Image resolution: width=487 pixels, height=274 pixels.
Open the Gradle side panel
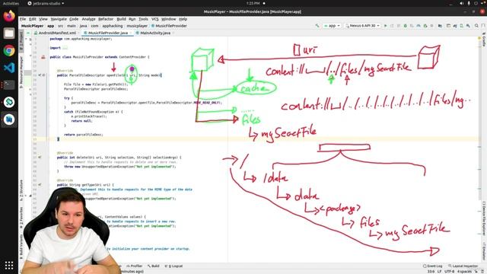click(484, 39)
